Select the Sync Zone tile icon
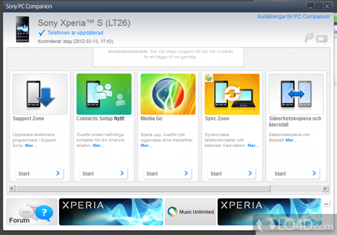Image resolution: width=337 pixels, height=235 pixels. [x=232, y=94]
